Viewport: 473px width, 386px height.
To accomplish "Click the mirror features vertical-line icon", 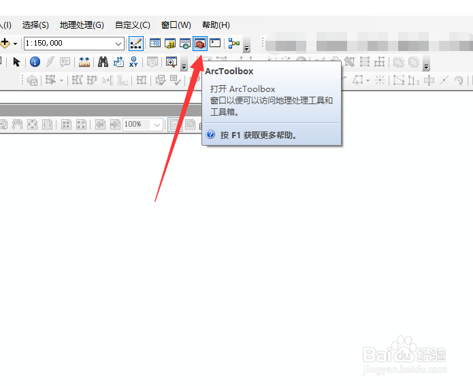I will coord(414,80).
